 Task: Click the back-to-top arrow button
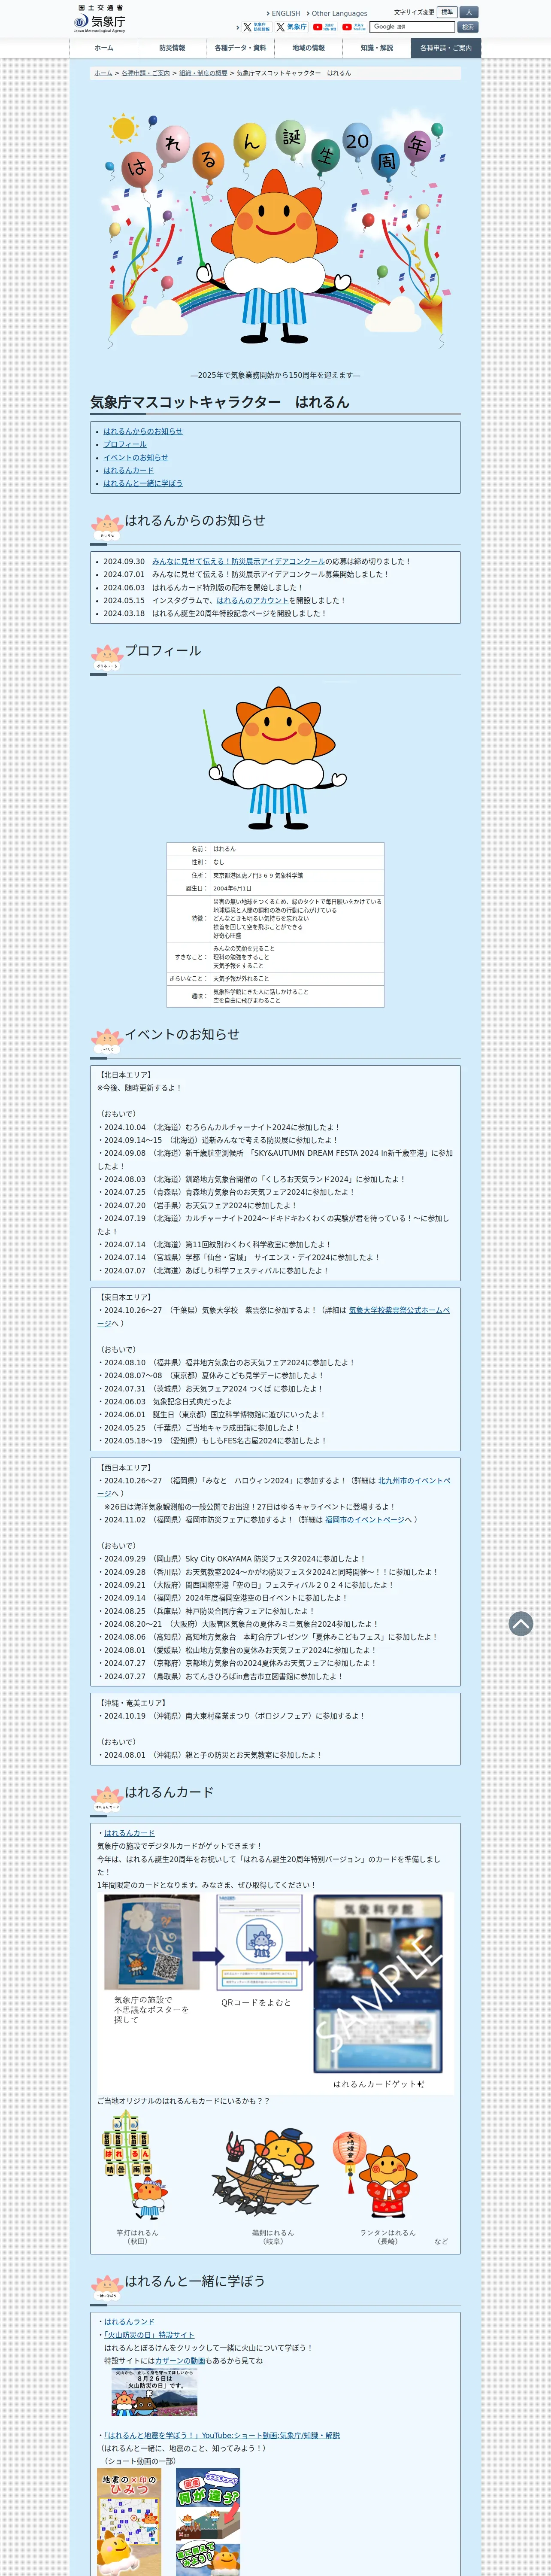pos(520,1624)
